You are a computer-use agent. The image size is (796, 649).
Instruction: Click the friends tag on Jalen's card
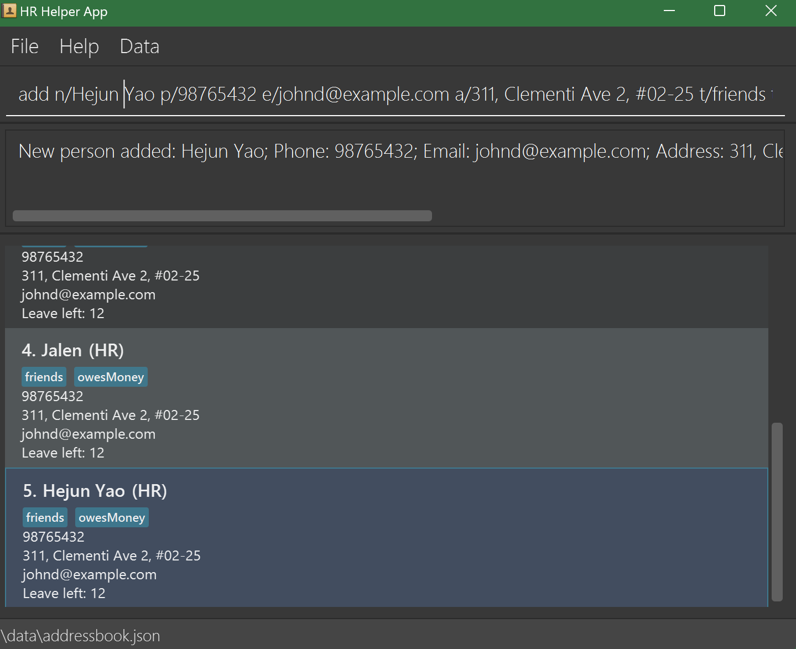pyautogui.click(x=44, y=377)
